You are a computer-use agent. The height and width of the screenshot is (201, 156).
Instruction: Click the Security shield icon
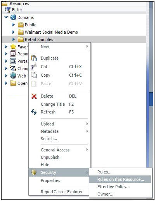pos(34,172)
